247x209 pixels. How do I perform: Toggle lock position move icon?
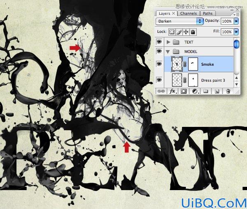[186, 32]
